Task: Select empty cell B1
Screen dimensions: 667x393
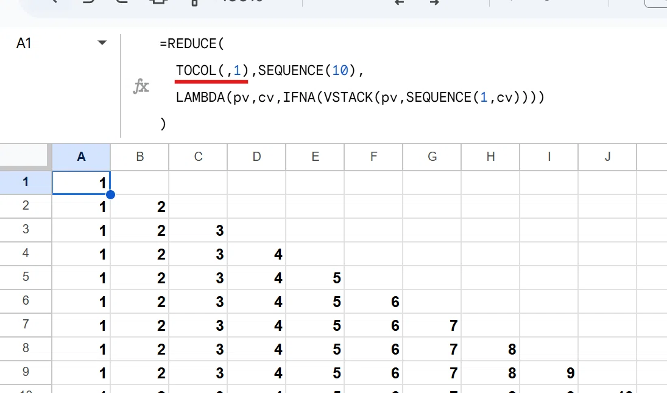Action: pyautogui.click(x=139, y=182)
